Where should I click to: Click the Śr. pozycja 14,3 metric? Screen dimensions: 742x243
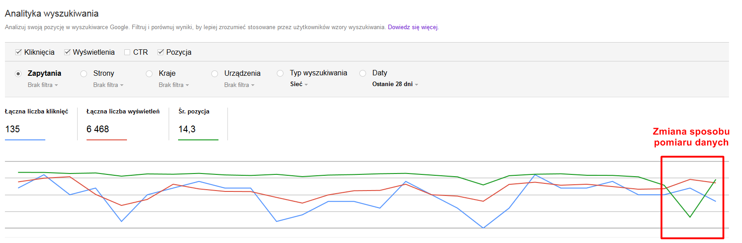(198, 123)
